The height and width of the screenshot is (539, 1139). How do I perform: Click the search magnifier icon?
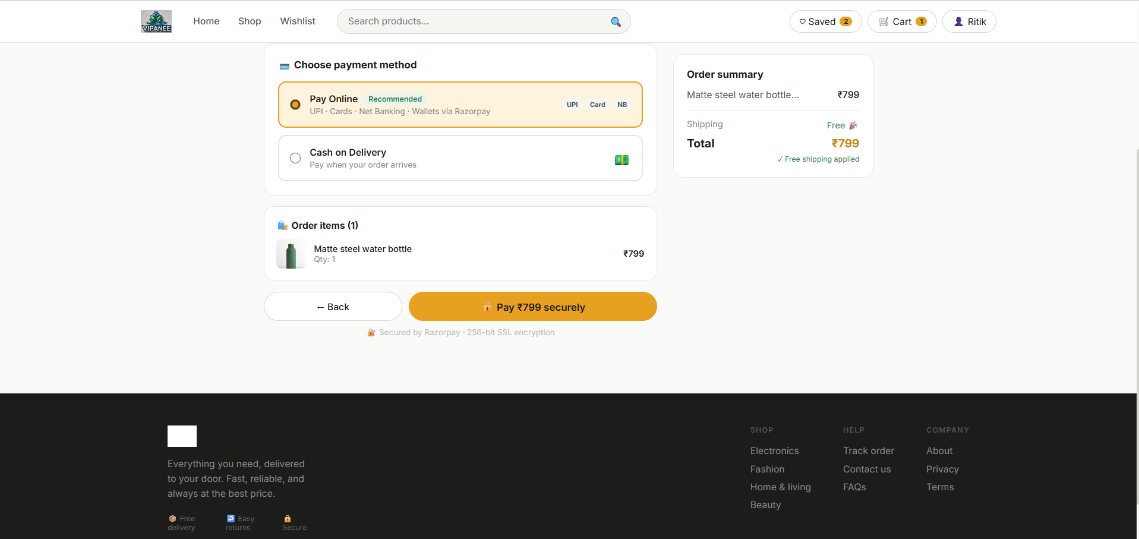point(616,21)
